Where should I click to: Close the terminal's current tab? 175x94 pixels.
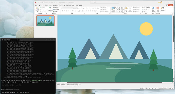click(18, 40)
